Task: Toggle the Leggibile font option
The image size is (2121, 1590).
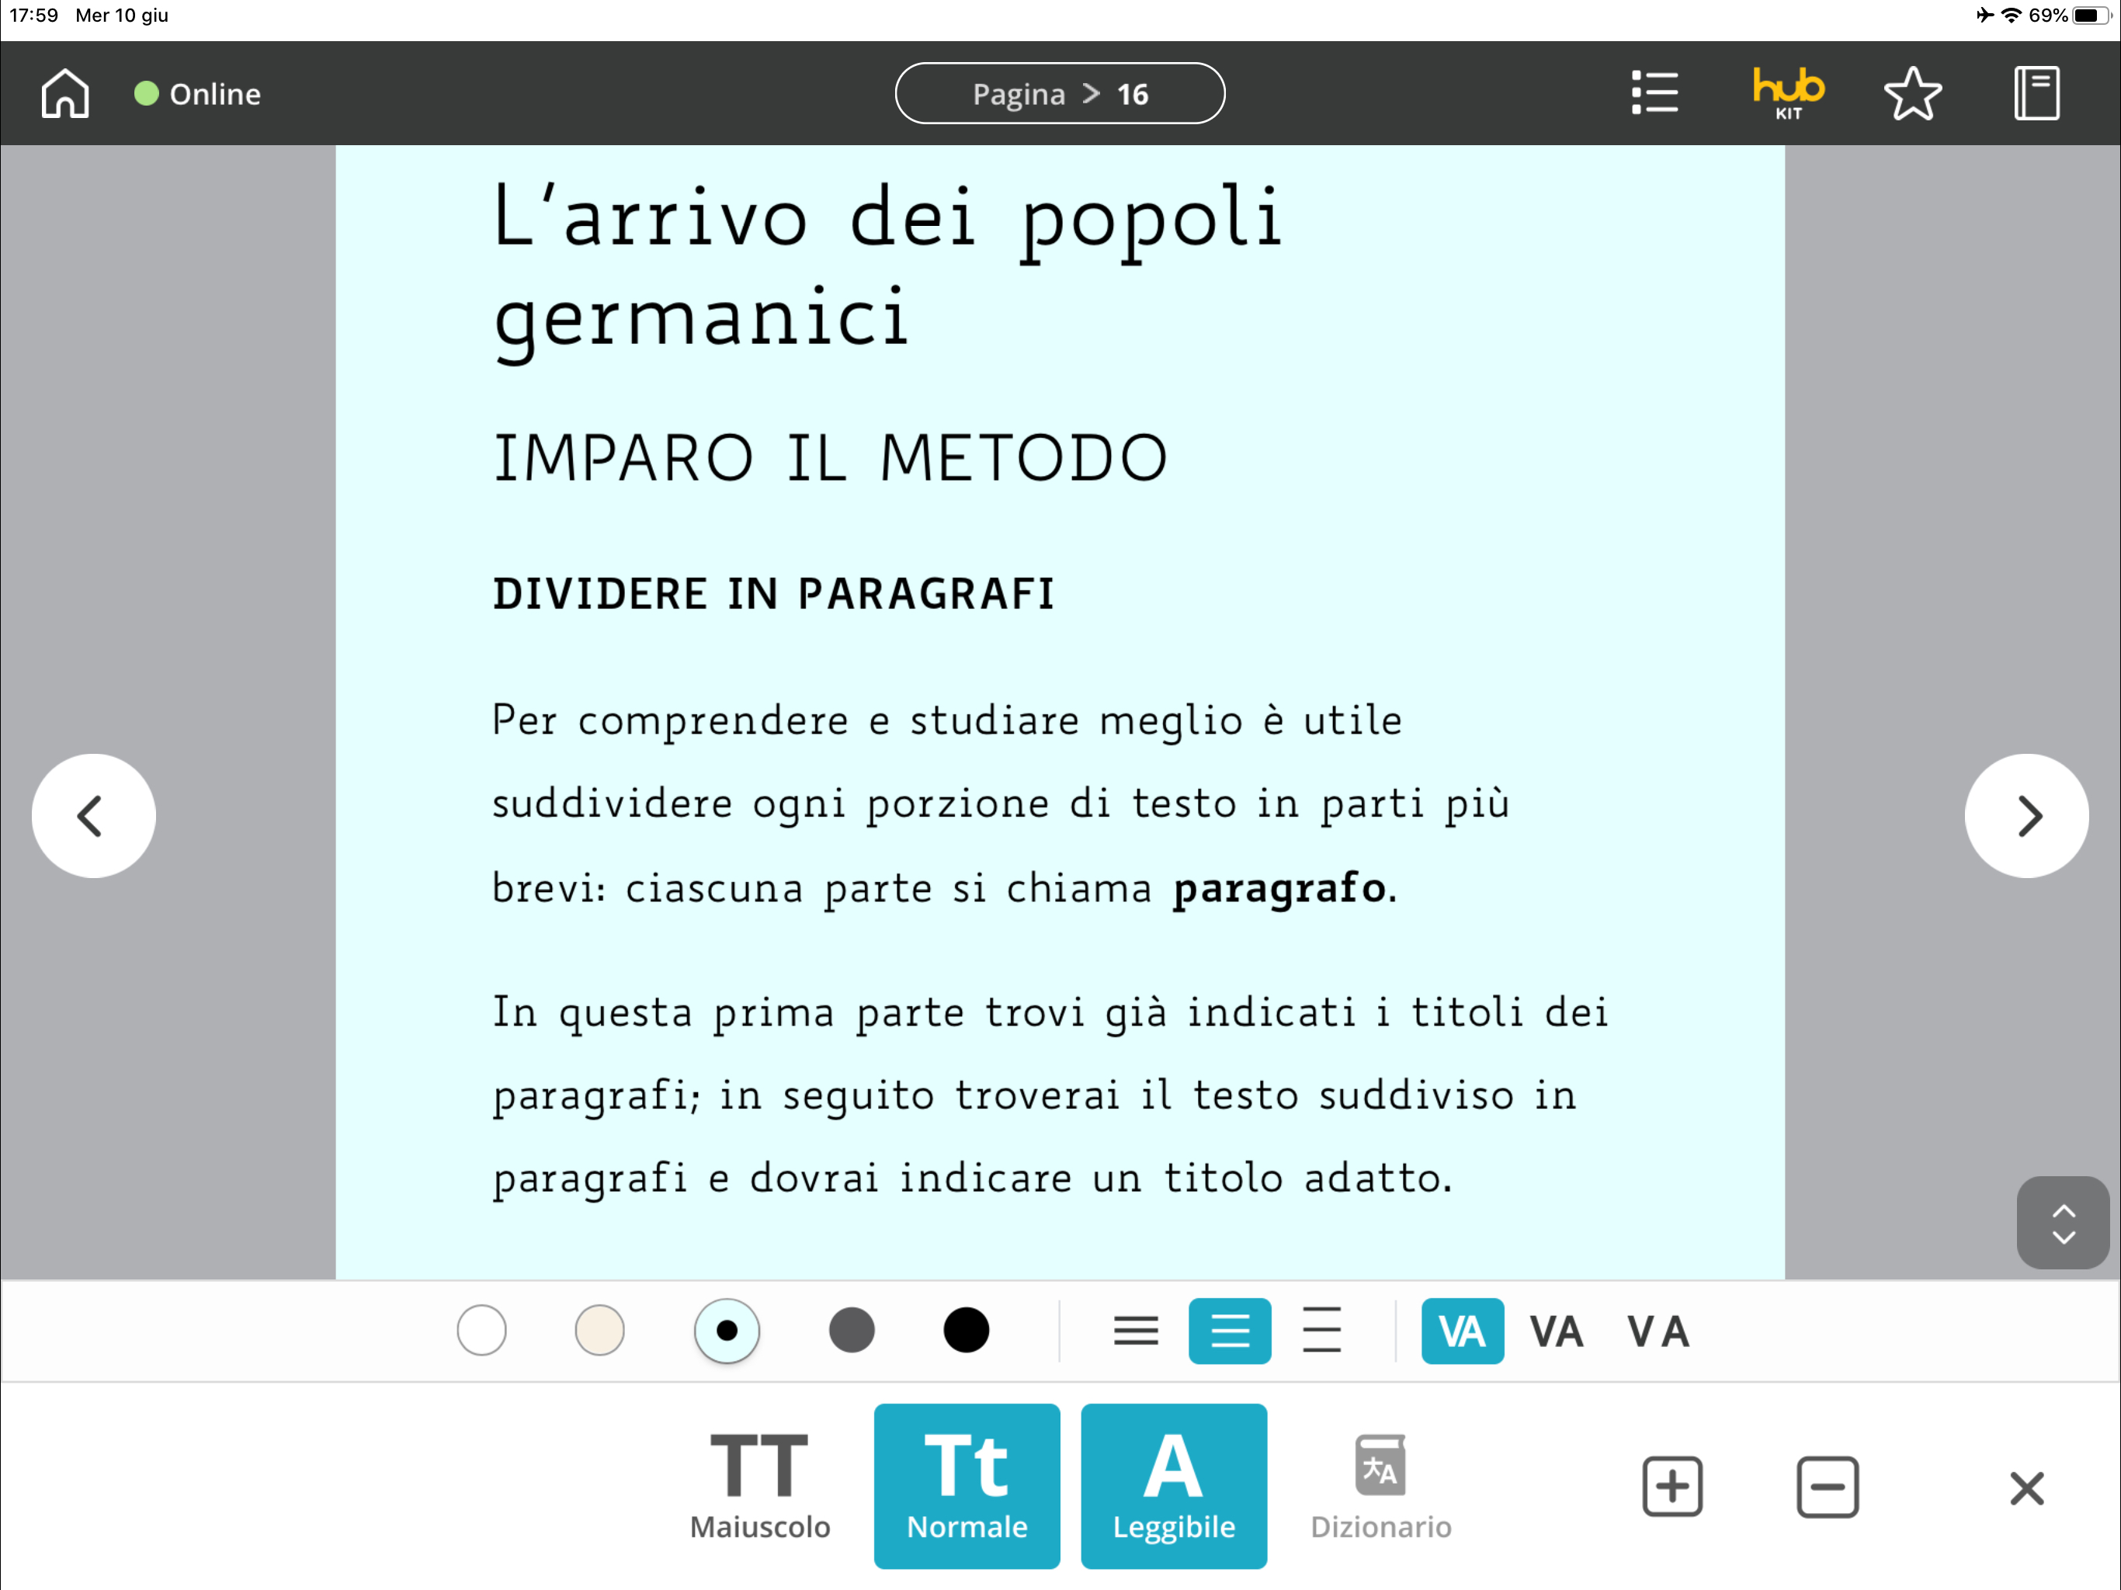Action: (1173, 1487)
